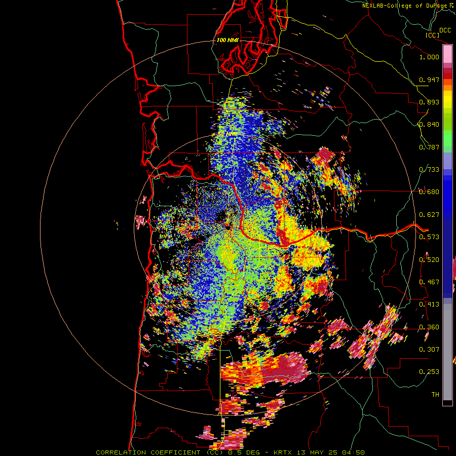The width and height of the screenshot is (456, 456).
Task: Select the 0.573 scale value
Action: click(429, 237)
